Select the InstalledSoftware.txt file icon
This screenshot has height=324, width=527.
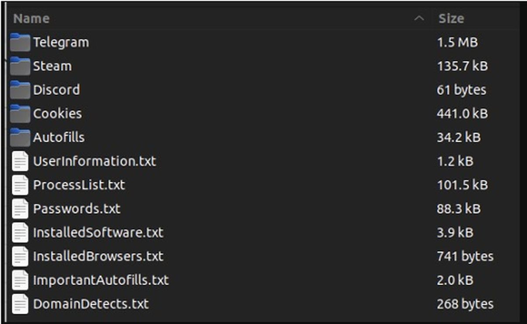[20, 233]
